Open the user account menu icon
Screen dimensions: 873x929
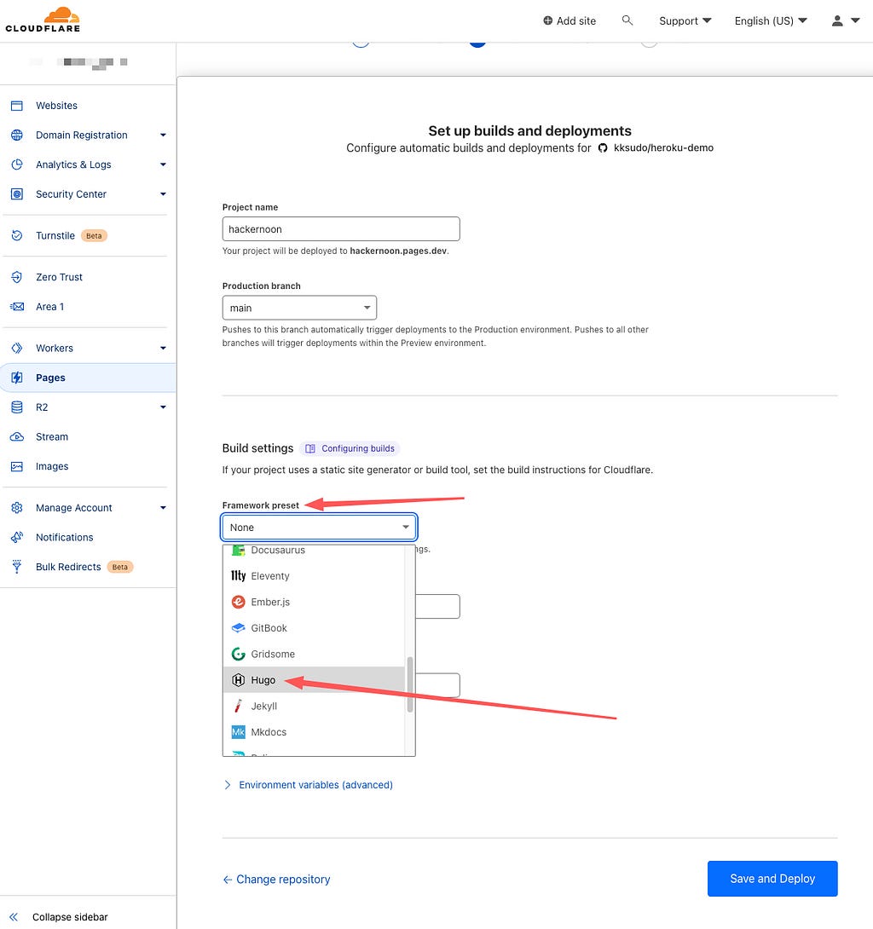point(837,20)
